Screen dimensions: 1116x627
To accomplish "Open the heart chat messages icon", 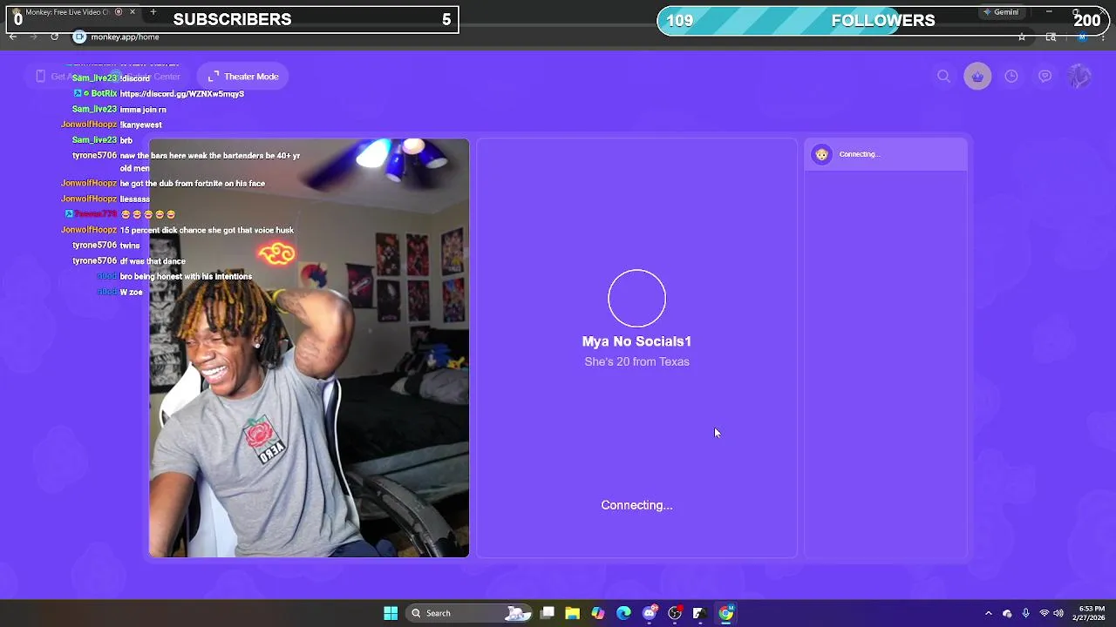I will 1045,77.
